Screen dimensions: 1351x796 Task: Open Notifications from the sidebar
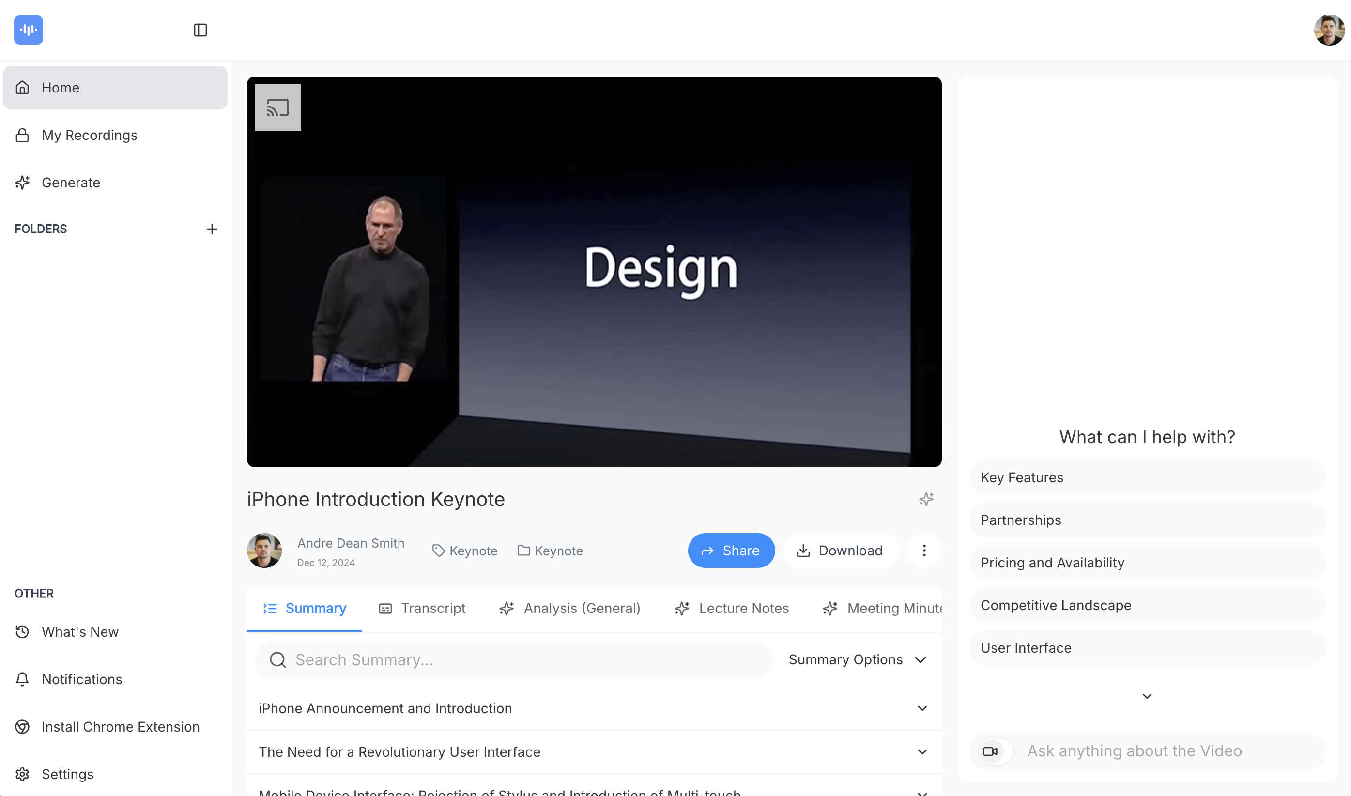point(81,679)
